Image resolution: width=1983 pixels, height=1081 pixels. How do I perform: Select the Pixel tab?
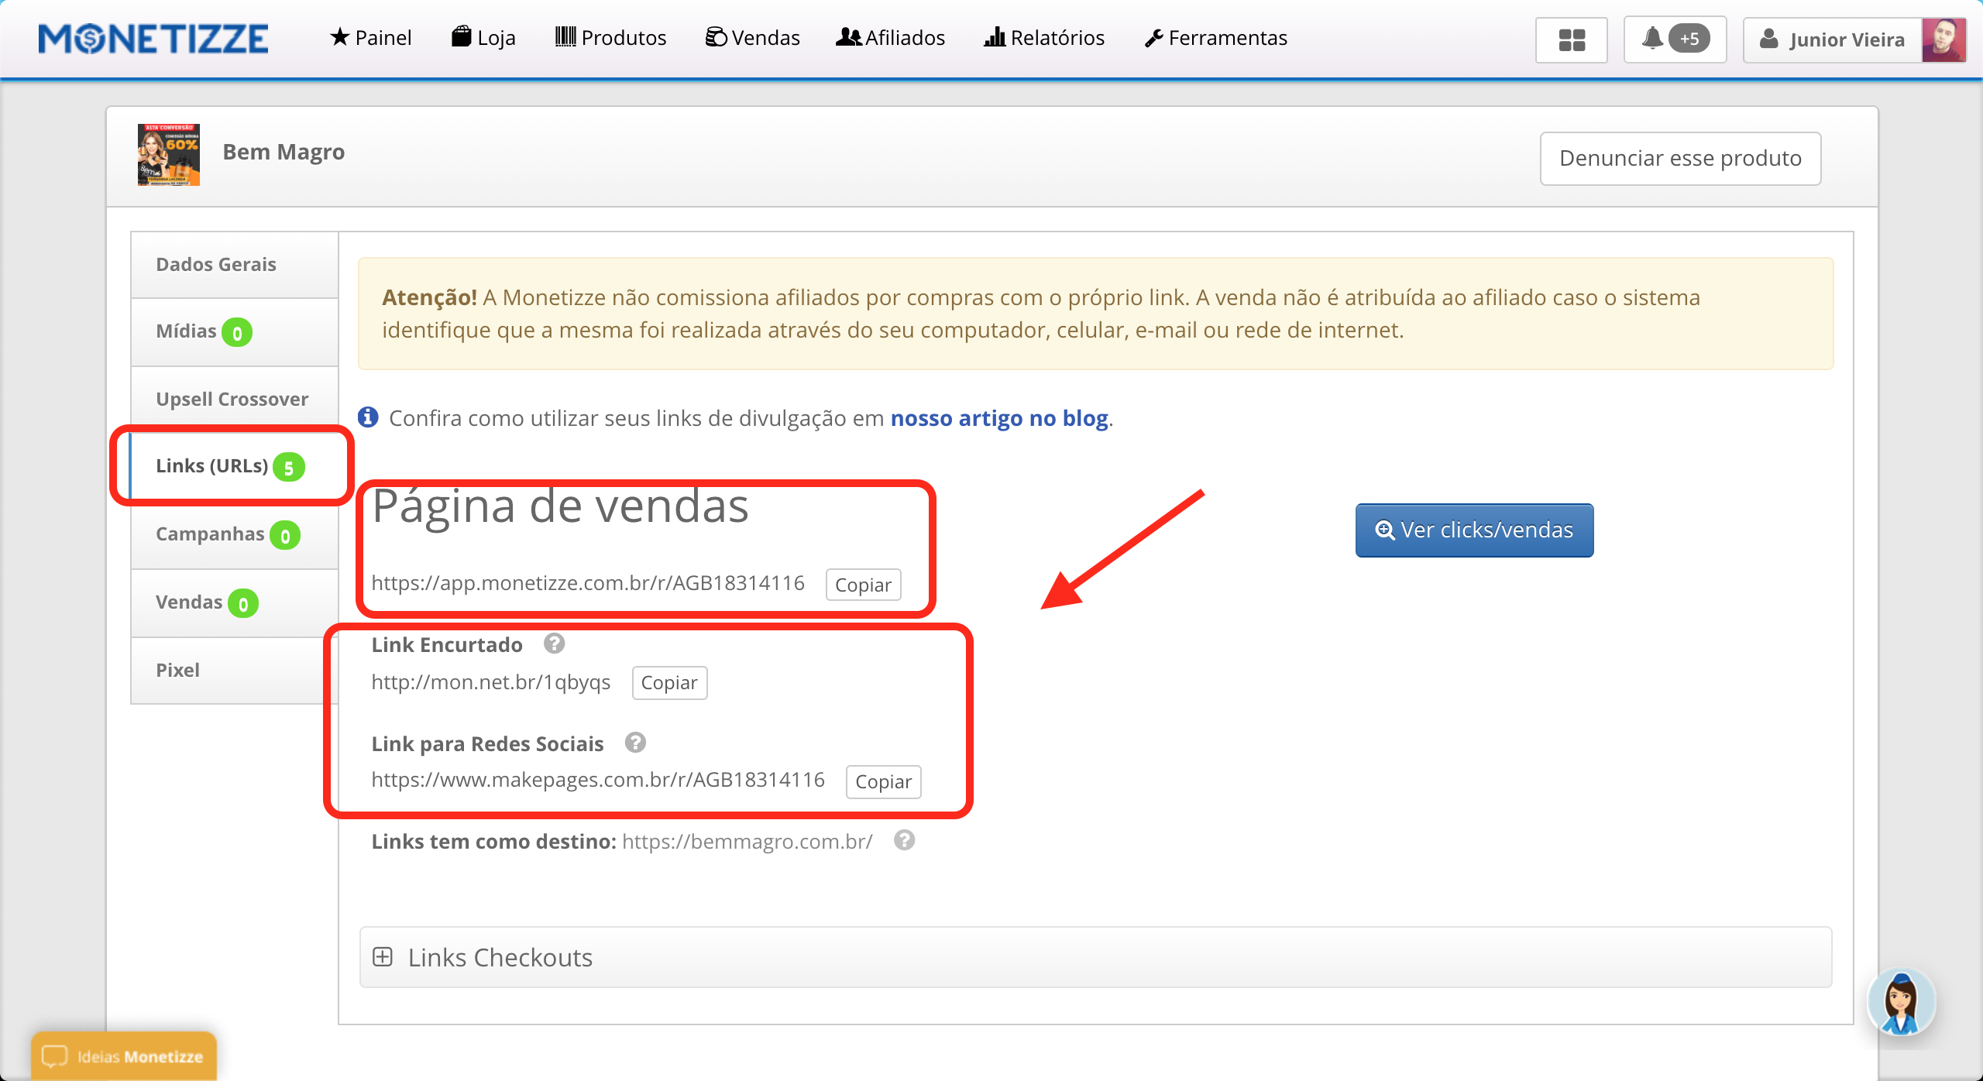235,671
